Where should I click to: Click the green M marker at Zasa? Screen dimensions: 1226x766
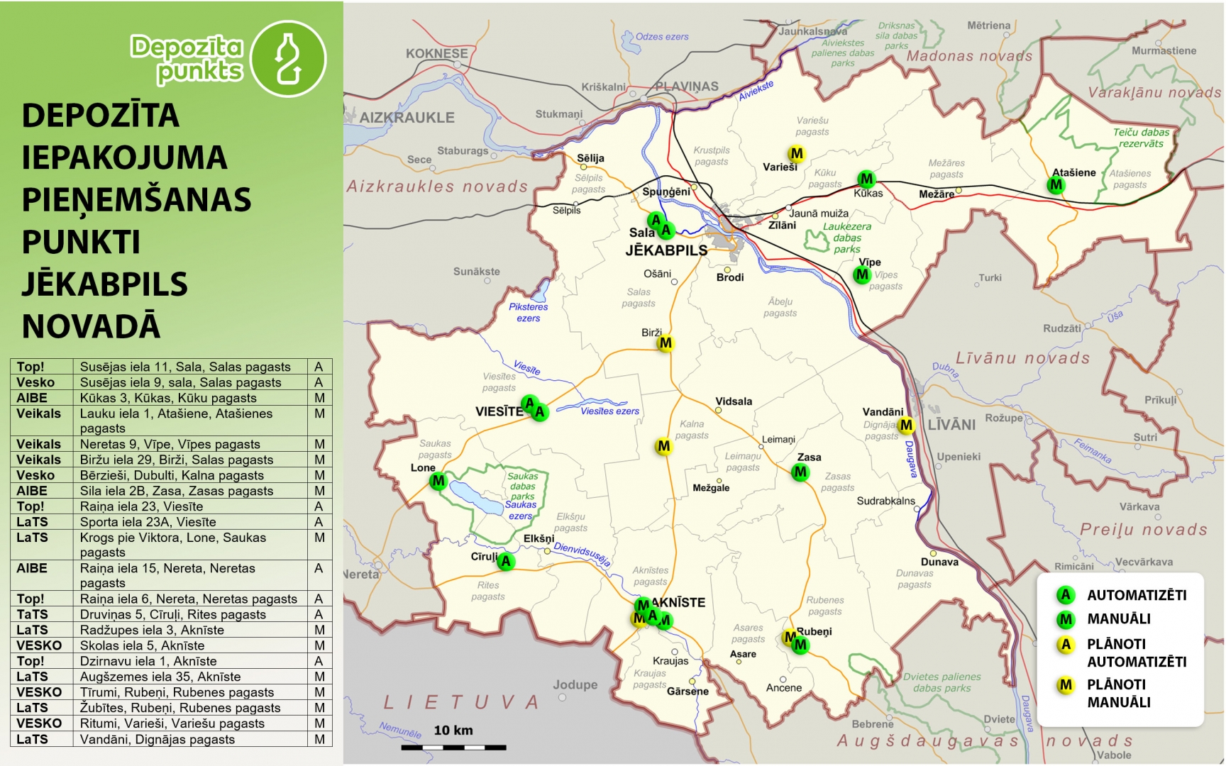click(x=800, y=472)
